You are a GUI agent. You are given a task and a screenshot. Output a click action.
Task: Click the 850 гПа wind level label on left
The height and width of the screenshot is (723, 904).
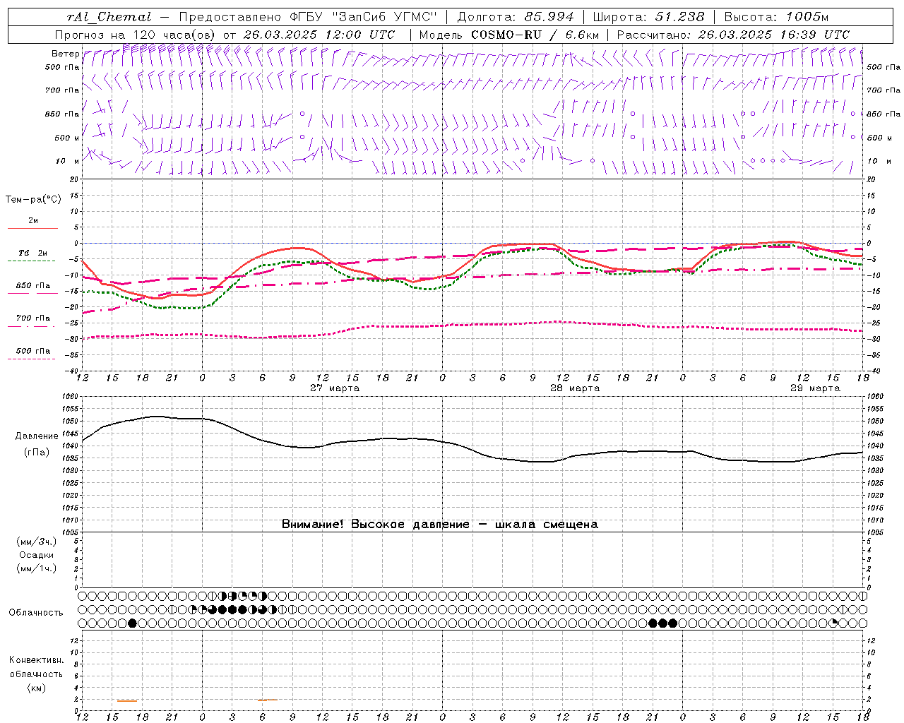(62, 114)
